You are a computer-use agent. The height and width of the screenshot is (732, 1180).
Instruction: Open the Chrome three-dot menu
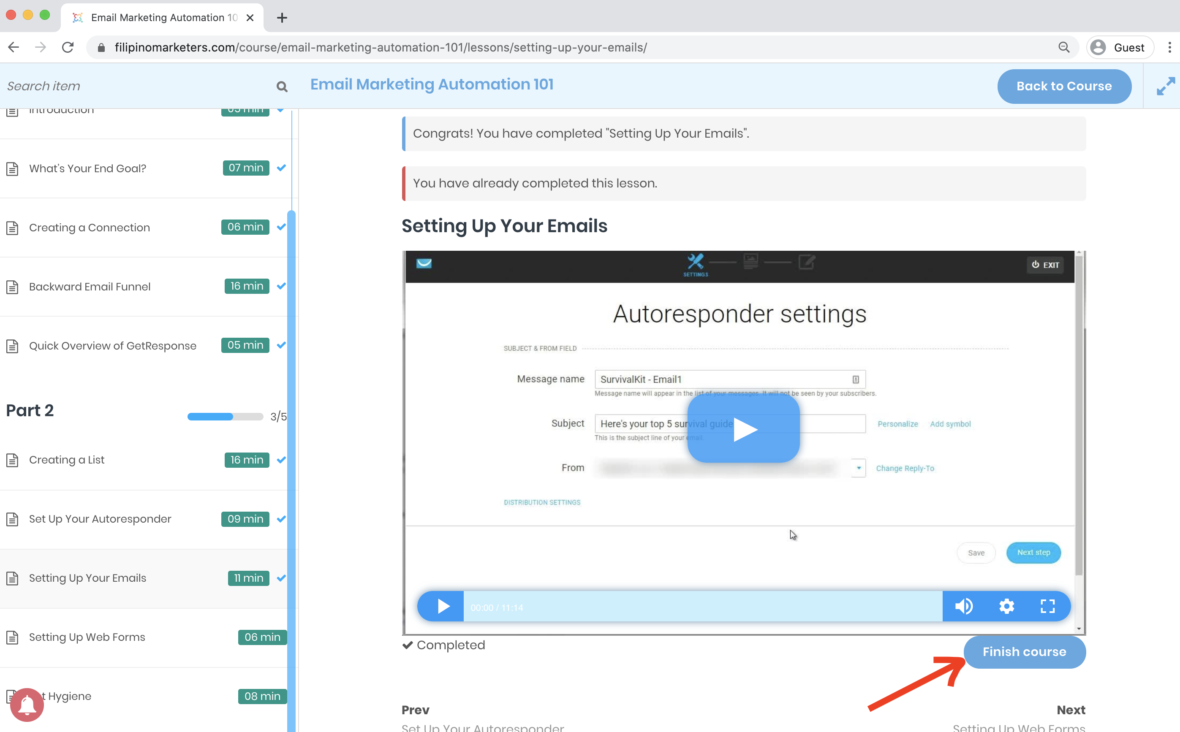pyautogui.click(x=1169, y=47)
